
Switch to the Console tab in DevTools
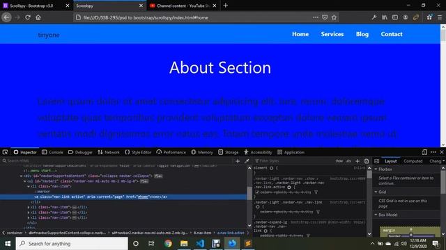tap(53, 152)
